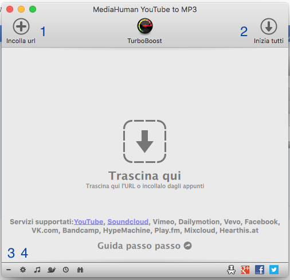Screen dimensions: 290x280
Task: Click the "Mixcloud" service text
Action: 199,230
